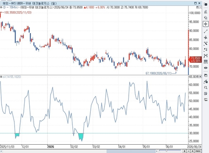209x153 pixels.
Task: Select the crosshair move tool
Action: pos(206,24)
